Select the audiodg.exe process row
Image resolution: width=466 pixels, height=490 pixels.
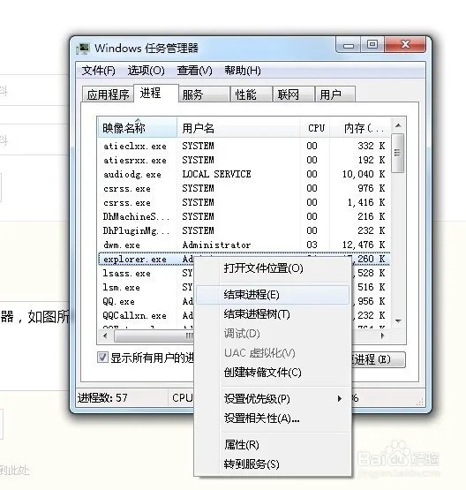coord(244,174)
